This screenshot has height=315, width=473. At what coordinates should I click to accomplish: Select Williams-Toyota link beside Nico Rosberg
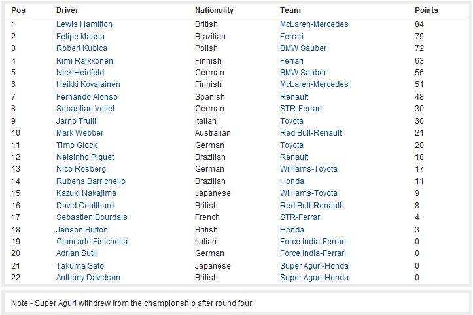tap(309, 169)
